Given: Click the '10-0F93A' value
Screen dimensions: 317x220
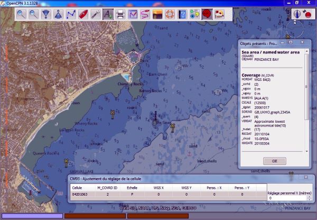Looking at the screenshot, I should pyautogui.click(x=262, y=139).
